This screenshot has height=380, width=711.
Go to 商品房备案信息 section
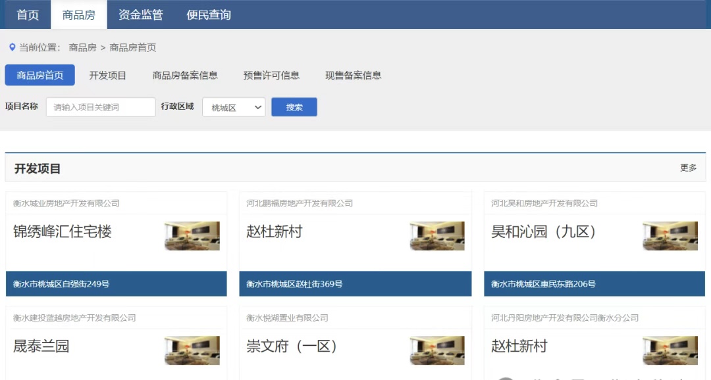click(185, 75)
